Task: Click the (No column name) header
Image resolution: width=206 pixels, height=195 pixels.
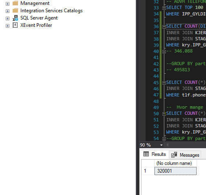Action: point(175,163)
